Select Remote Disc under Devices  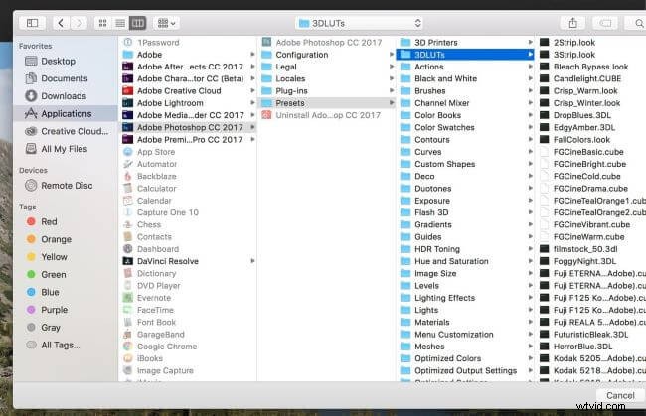coord(67,185)
